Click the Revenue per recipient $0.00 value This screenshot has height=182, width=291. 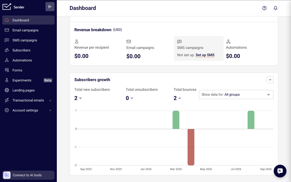[x=81, y=56]
